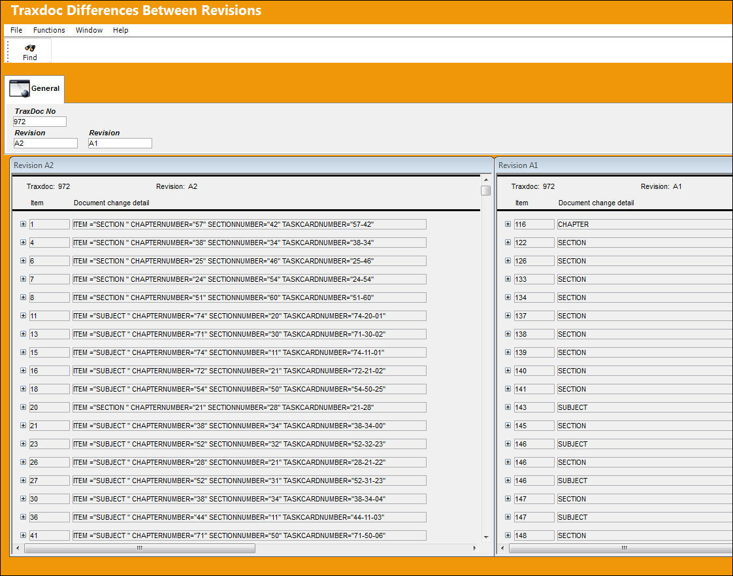Click the SUBJECT detail for item 147

pos(645,517)
